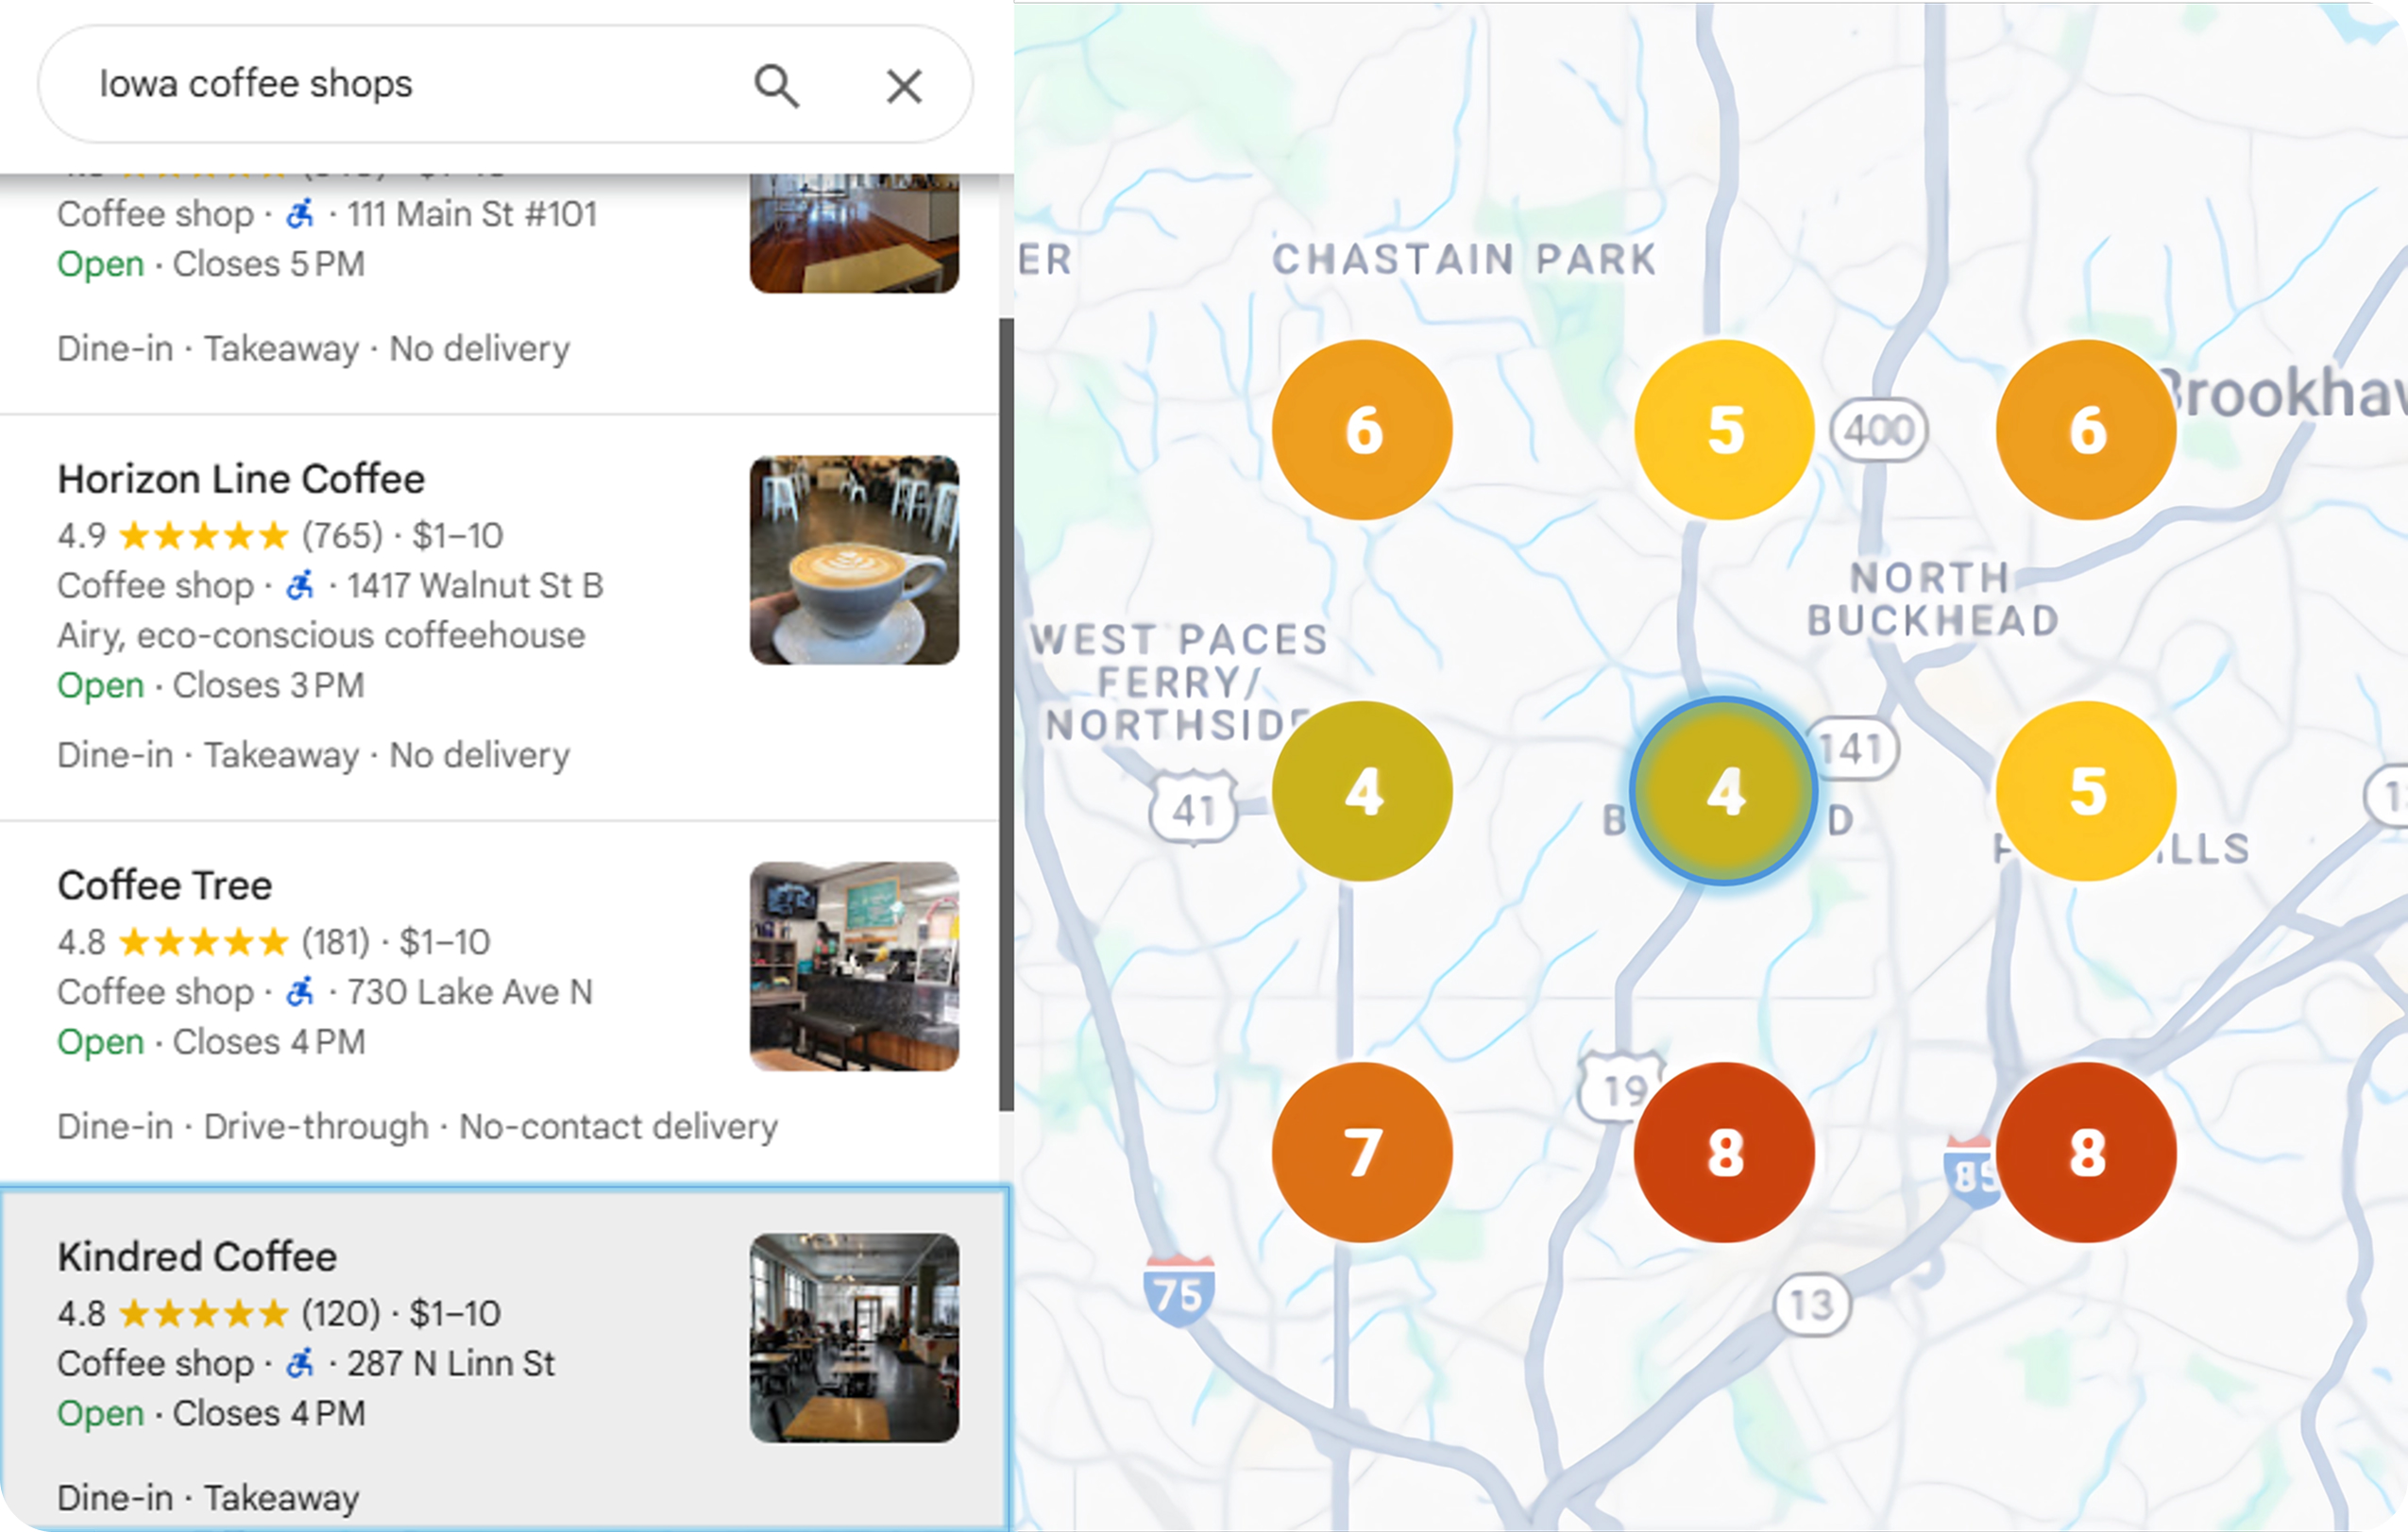Click the CHASTAIN PARK map label
Viewport: 2408px width, 1532px height.
1464,260
